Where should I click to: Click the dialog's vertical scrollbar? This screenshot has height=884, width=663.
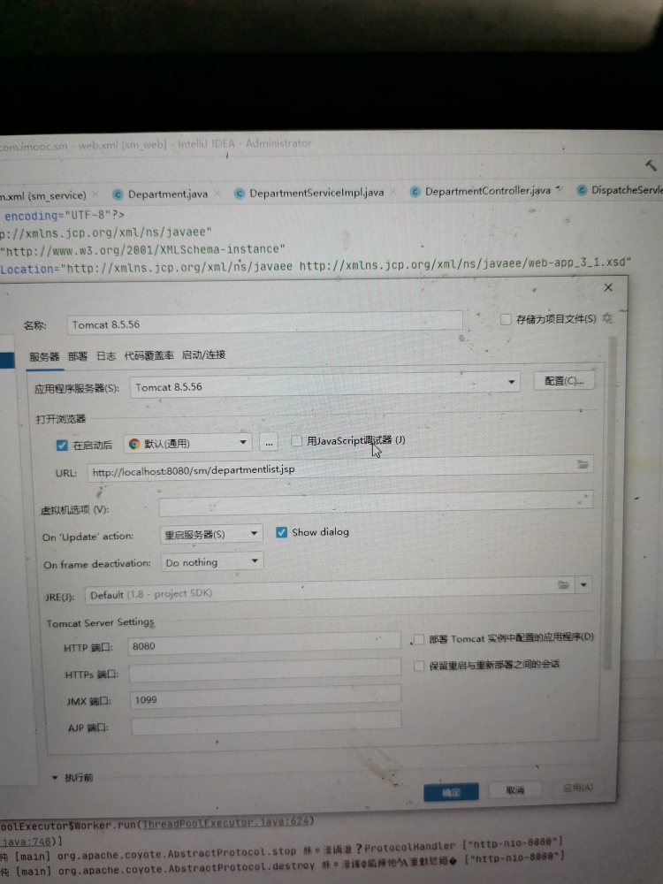coord(608,504)
